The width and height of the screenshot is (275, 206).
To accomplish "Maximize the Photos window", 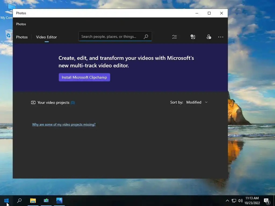I will tap(209, 13).
